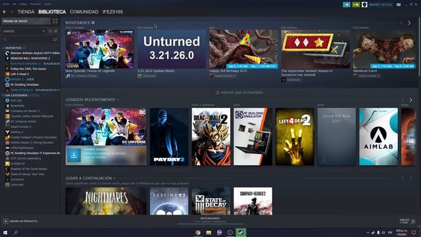Open the green notifications envelope button
This screenshot has width=421, height=237.
pyautogui.click(x=356, y=5)
